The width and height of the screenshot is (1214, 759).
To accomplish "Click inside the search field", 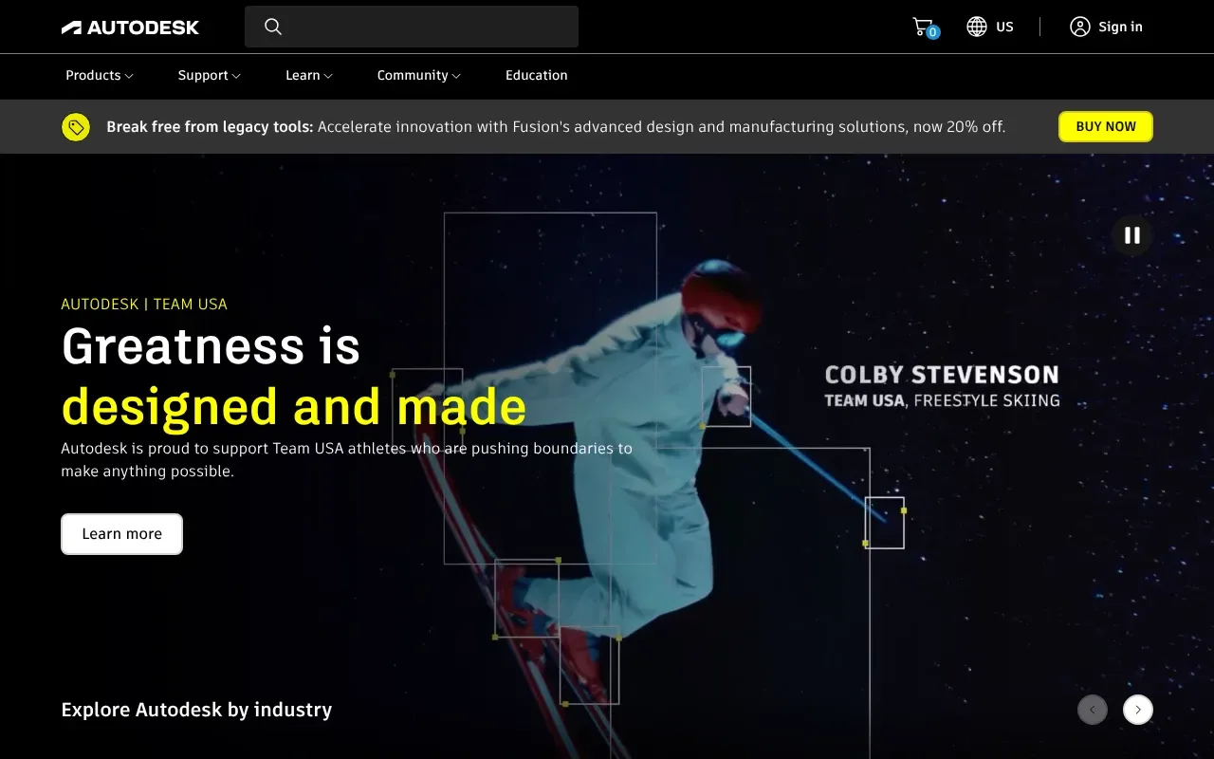I will click(x=427, y=27).
